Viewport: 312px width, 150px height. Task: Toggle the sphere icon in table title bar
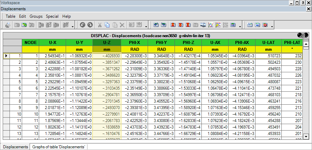(302, 35)
